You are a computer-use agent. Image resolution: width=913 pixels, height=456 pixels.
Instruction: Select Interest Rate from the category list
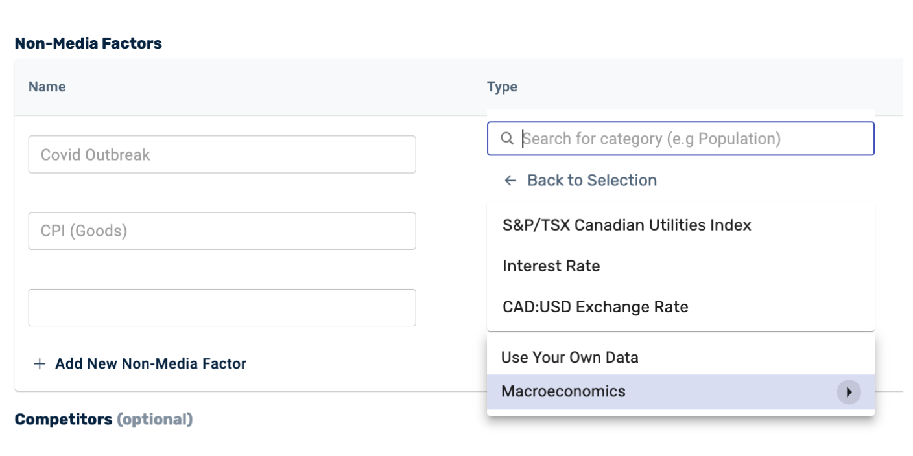pos(551,266)
